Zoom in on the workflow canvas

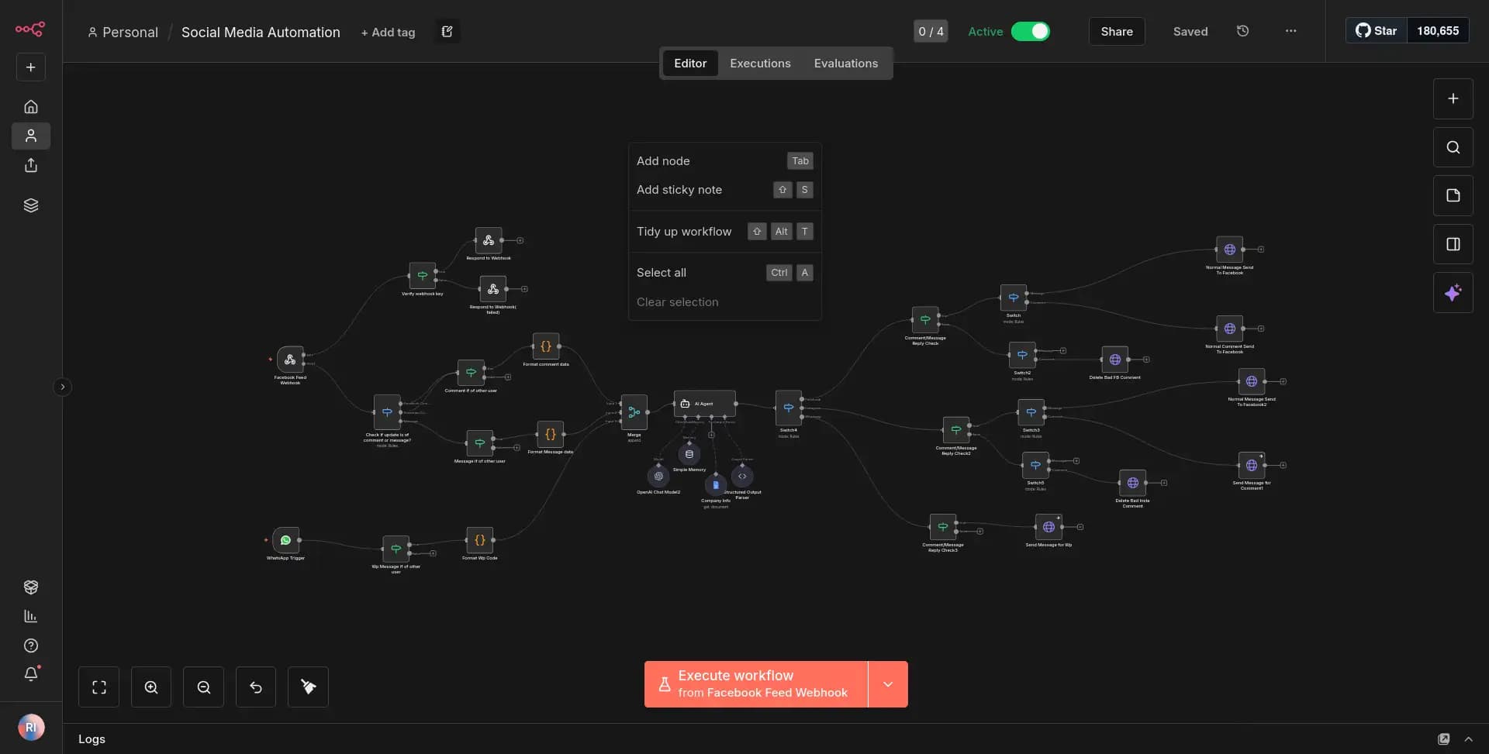click(151, 687)
